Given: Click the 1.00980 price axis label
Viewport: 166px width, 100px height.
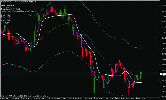Looking at the screenshot, I should tap(163, 43).
